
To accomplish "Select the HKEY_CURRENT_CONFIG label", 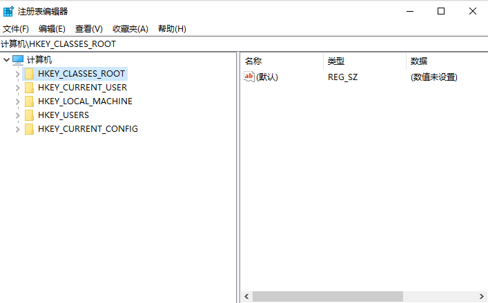I will (88, 129).
